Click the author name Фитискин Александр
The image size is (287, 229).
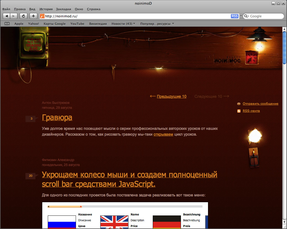tap(58, 160)
